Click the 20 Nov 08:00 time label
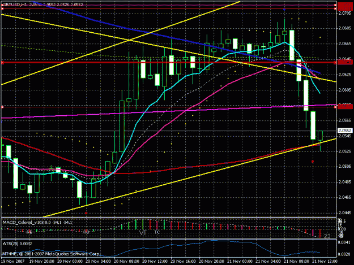 (126, 261)
